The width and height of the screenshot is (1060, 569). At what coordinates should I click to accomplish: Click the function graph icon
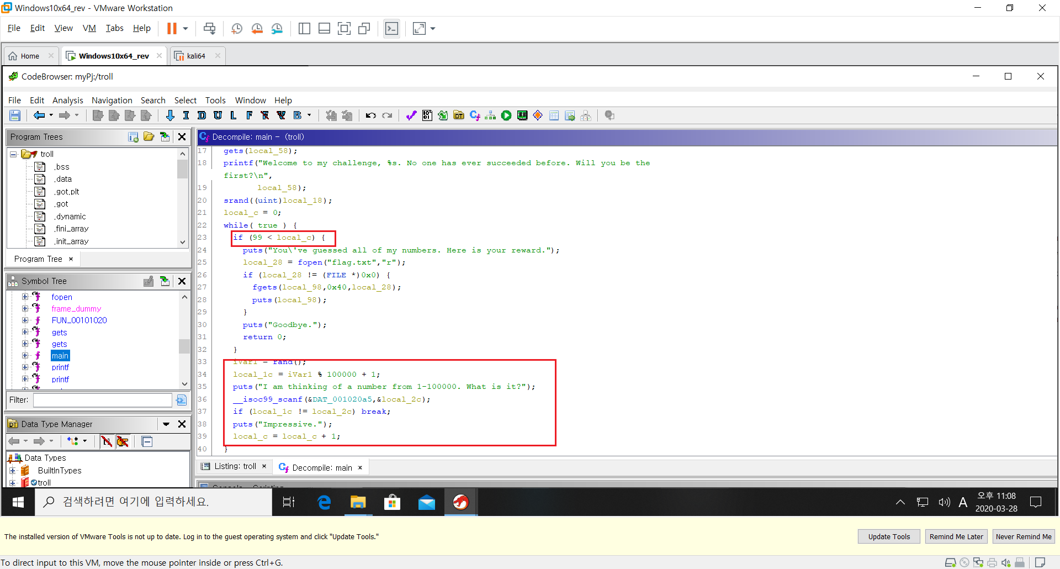pos(490,115)
